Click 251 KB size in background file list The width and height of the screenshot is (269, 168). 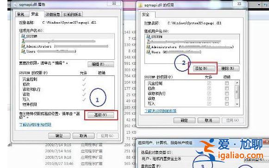130,151
